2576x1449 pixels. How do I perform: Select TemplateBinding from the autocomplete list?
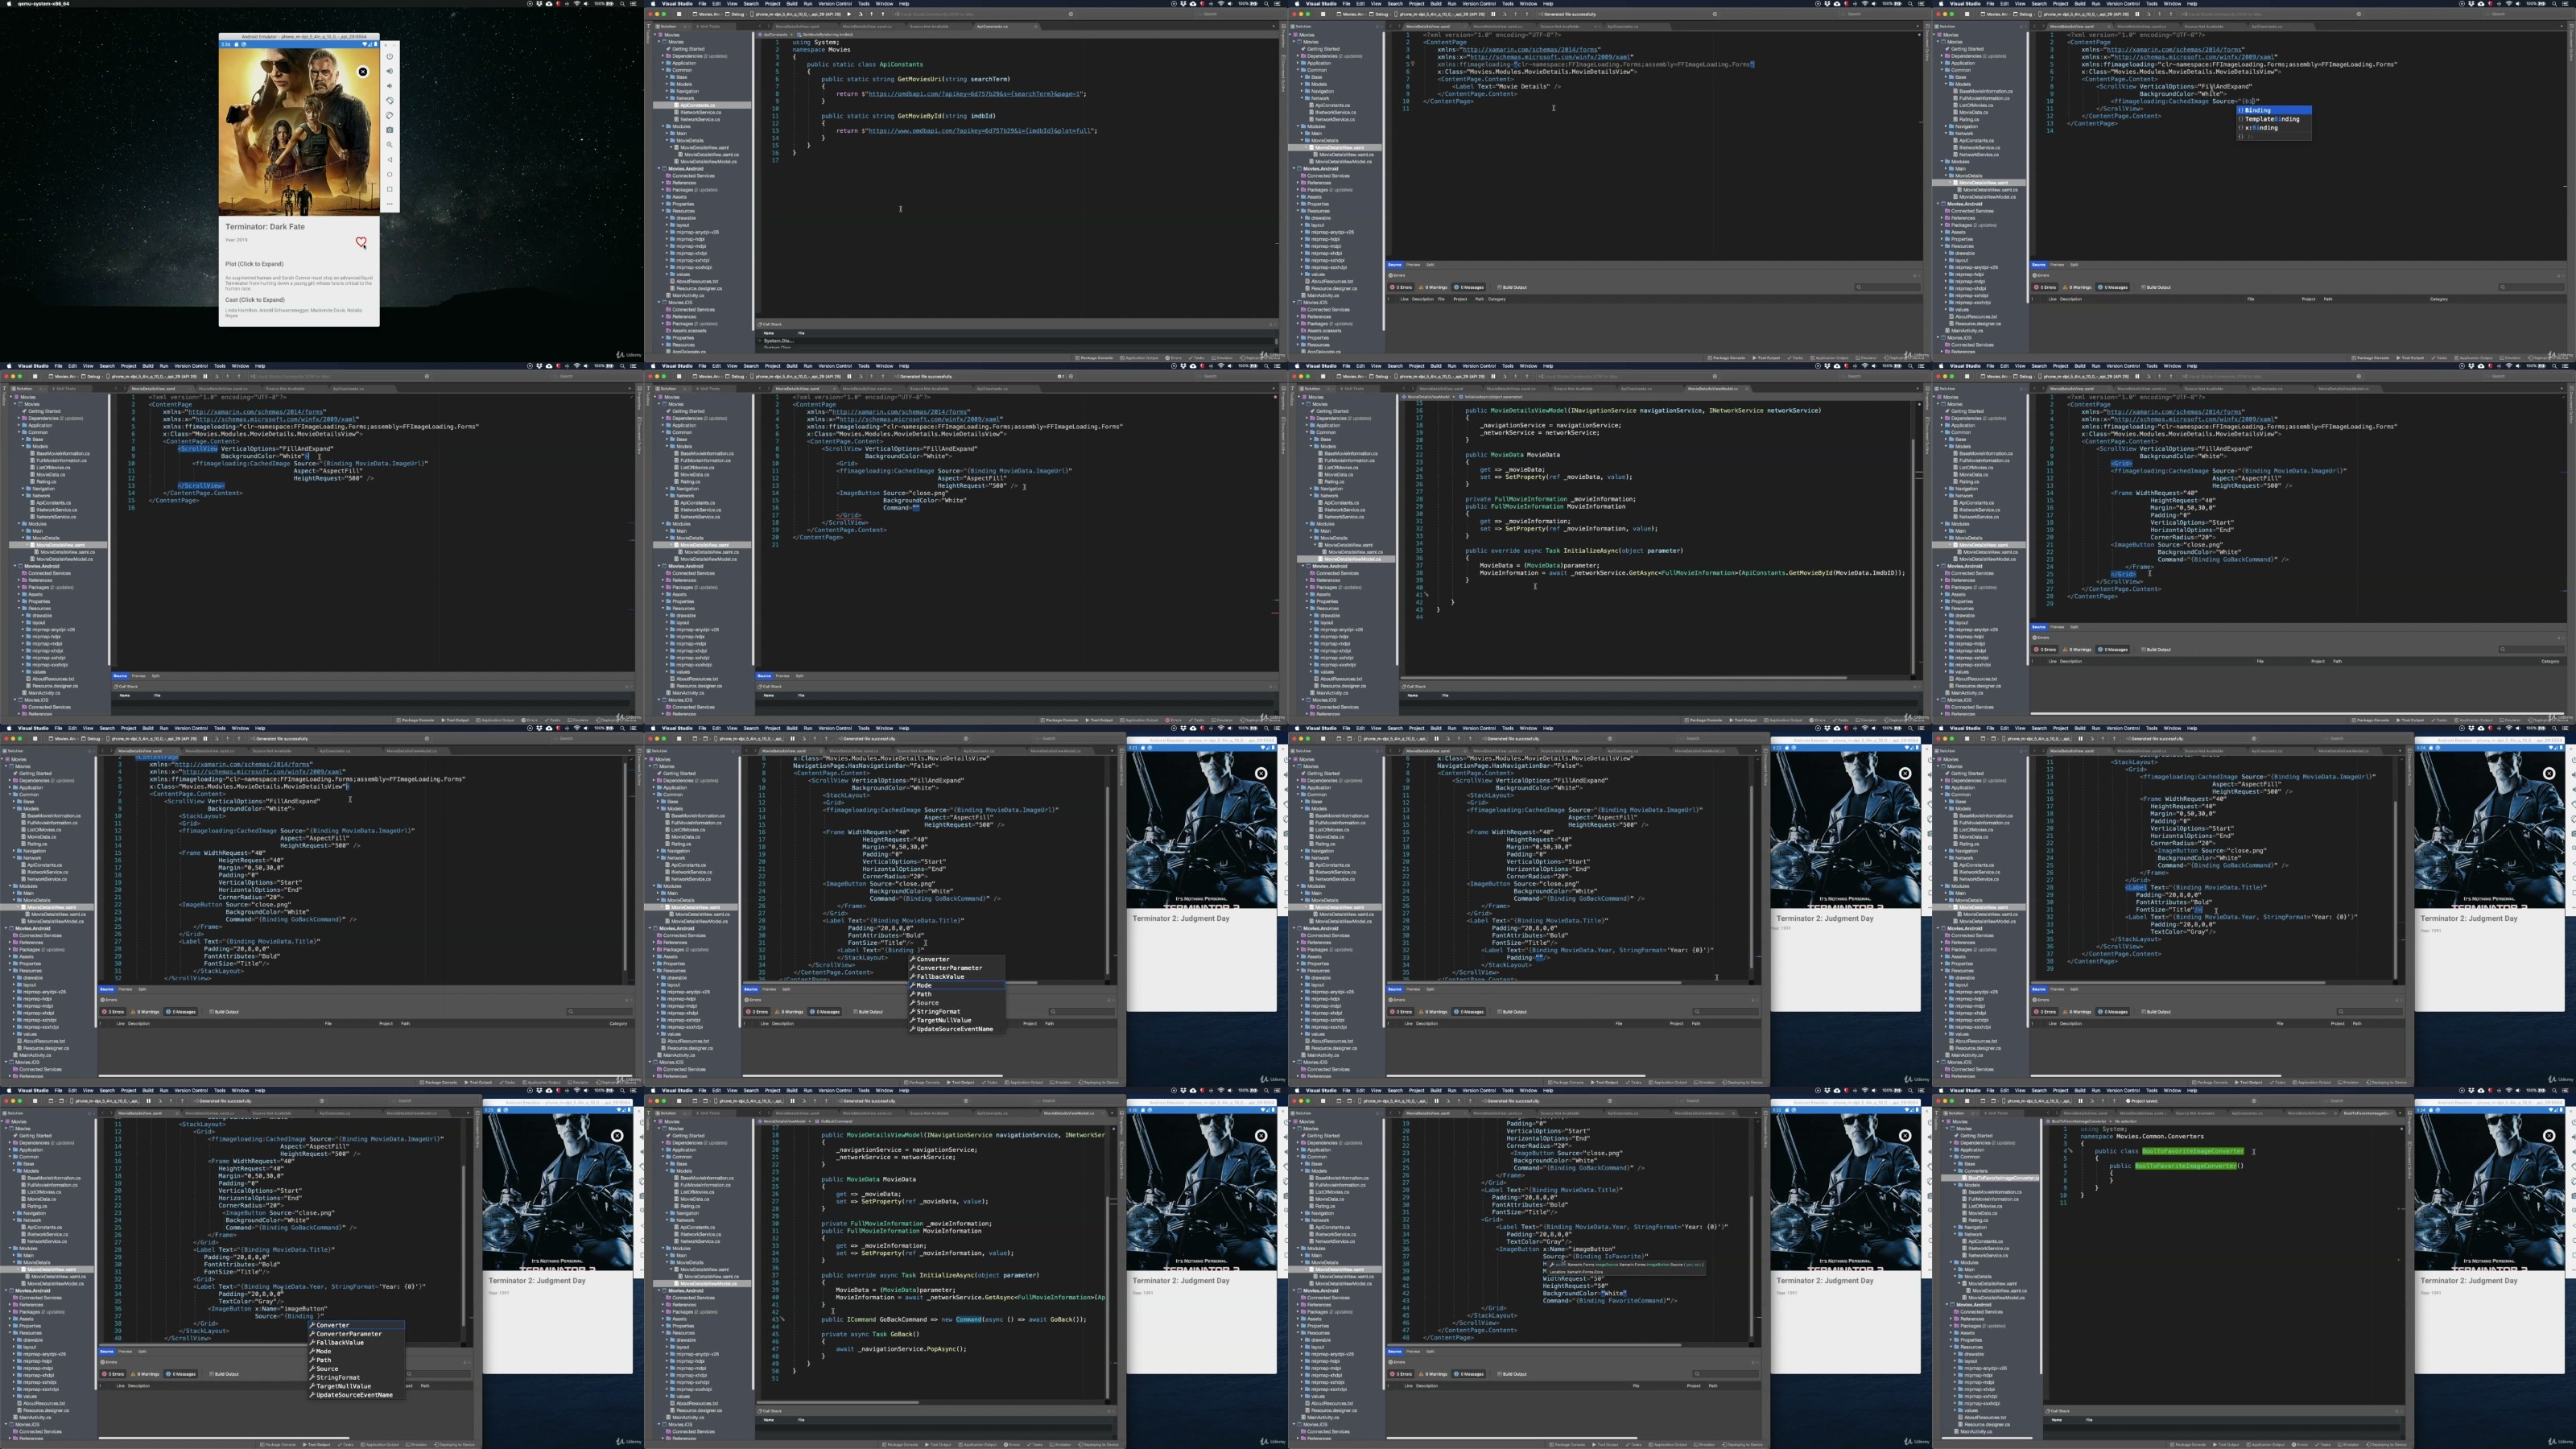point(2271,119)
